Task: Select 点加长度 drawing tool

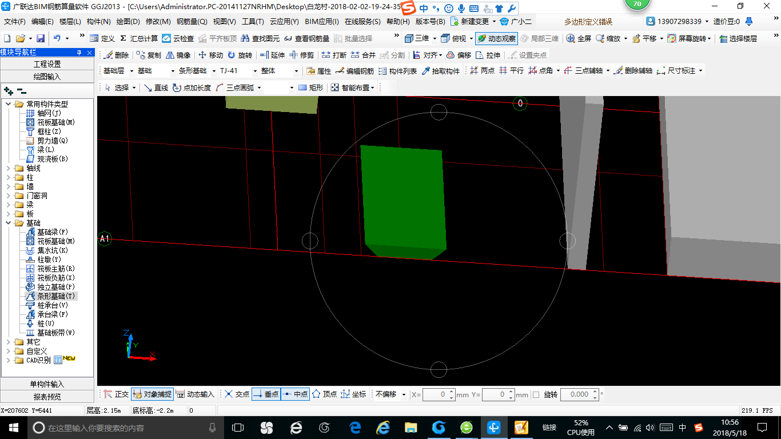Action: pos(192,87)
